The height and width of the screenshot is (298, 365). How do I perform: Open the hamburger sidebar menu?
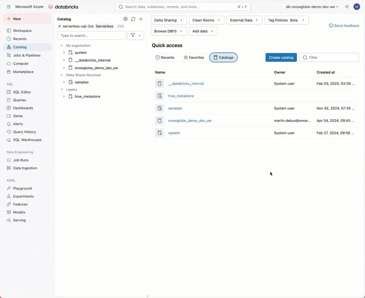(9, 7)
